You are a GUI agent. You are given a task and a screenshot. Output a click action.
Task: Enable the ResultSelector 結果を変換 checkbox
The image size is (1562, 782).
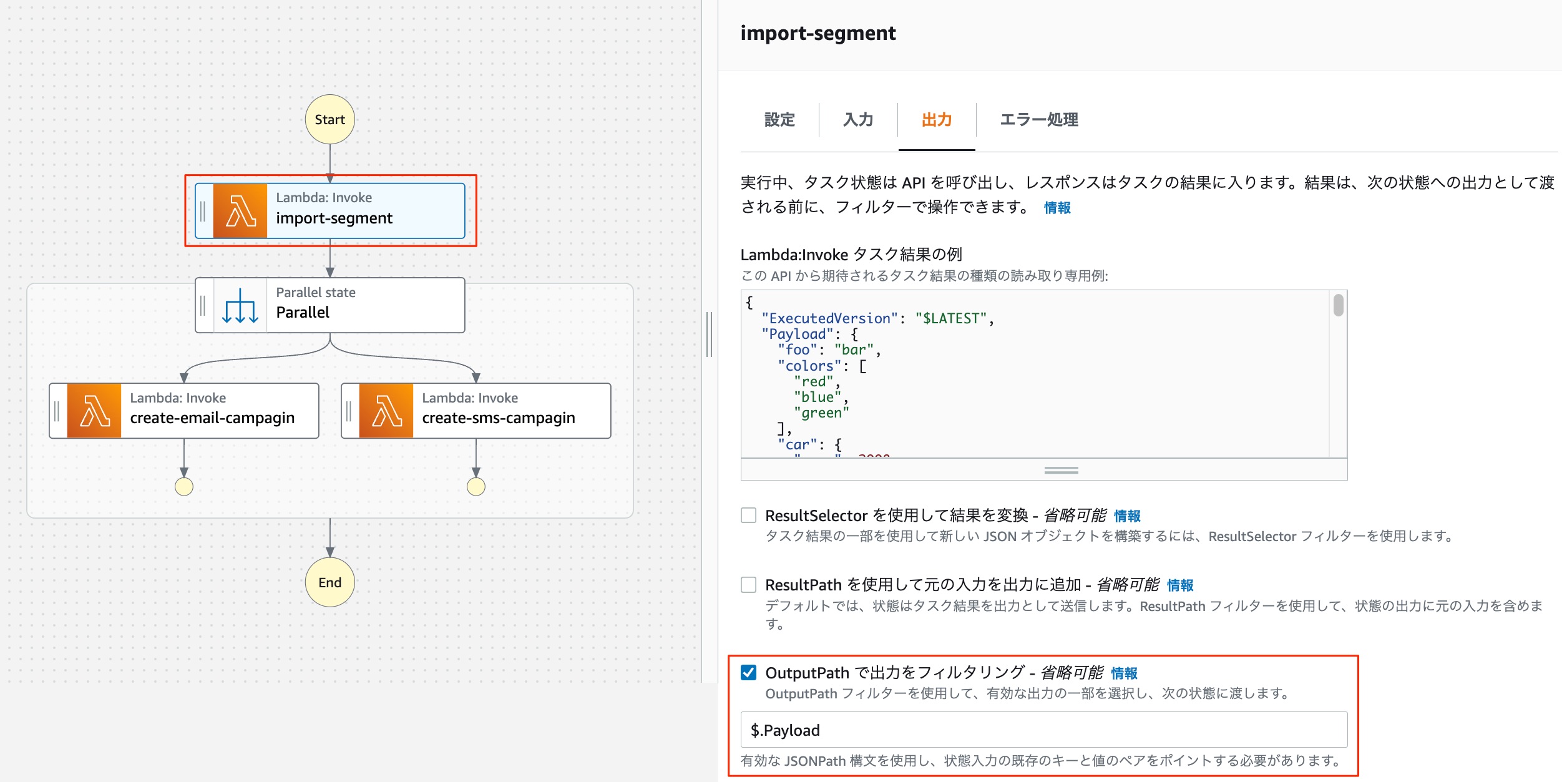pyautogui.click(x=747, y=515)
